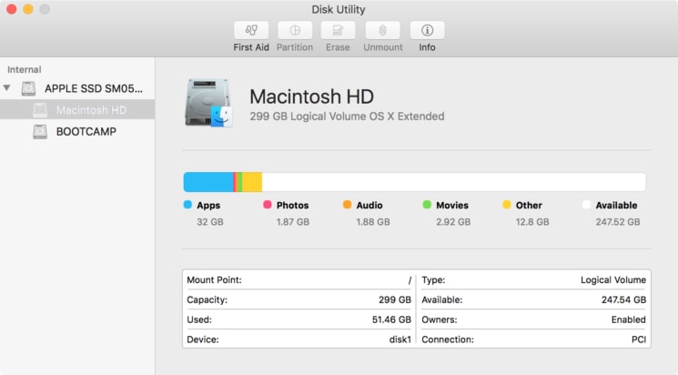Click the white Available portion of usage bar
This screenshot has height=375, width=678.
pyautogui.click(x=455, y=182)
